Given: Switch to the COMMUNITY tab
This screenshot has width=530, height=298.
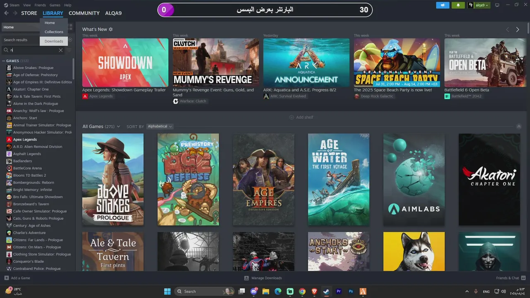Looking at the screenshot, I should (84, 13).
